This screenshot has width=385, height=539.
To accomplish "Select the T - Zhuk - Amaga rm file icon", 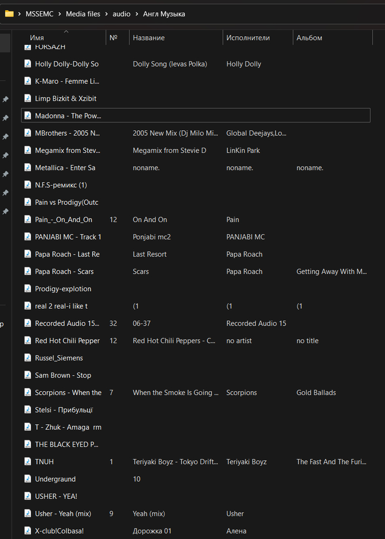I will tap(28, 427).
